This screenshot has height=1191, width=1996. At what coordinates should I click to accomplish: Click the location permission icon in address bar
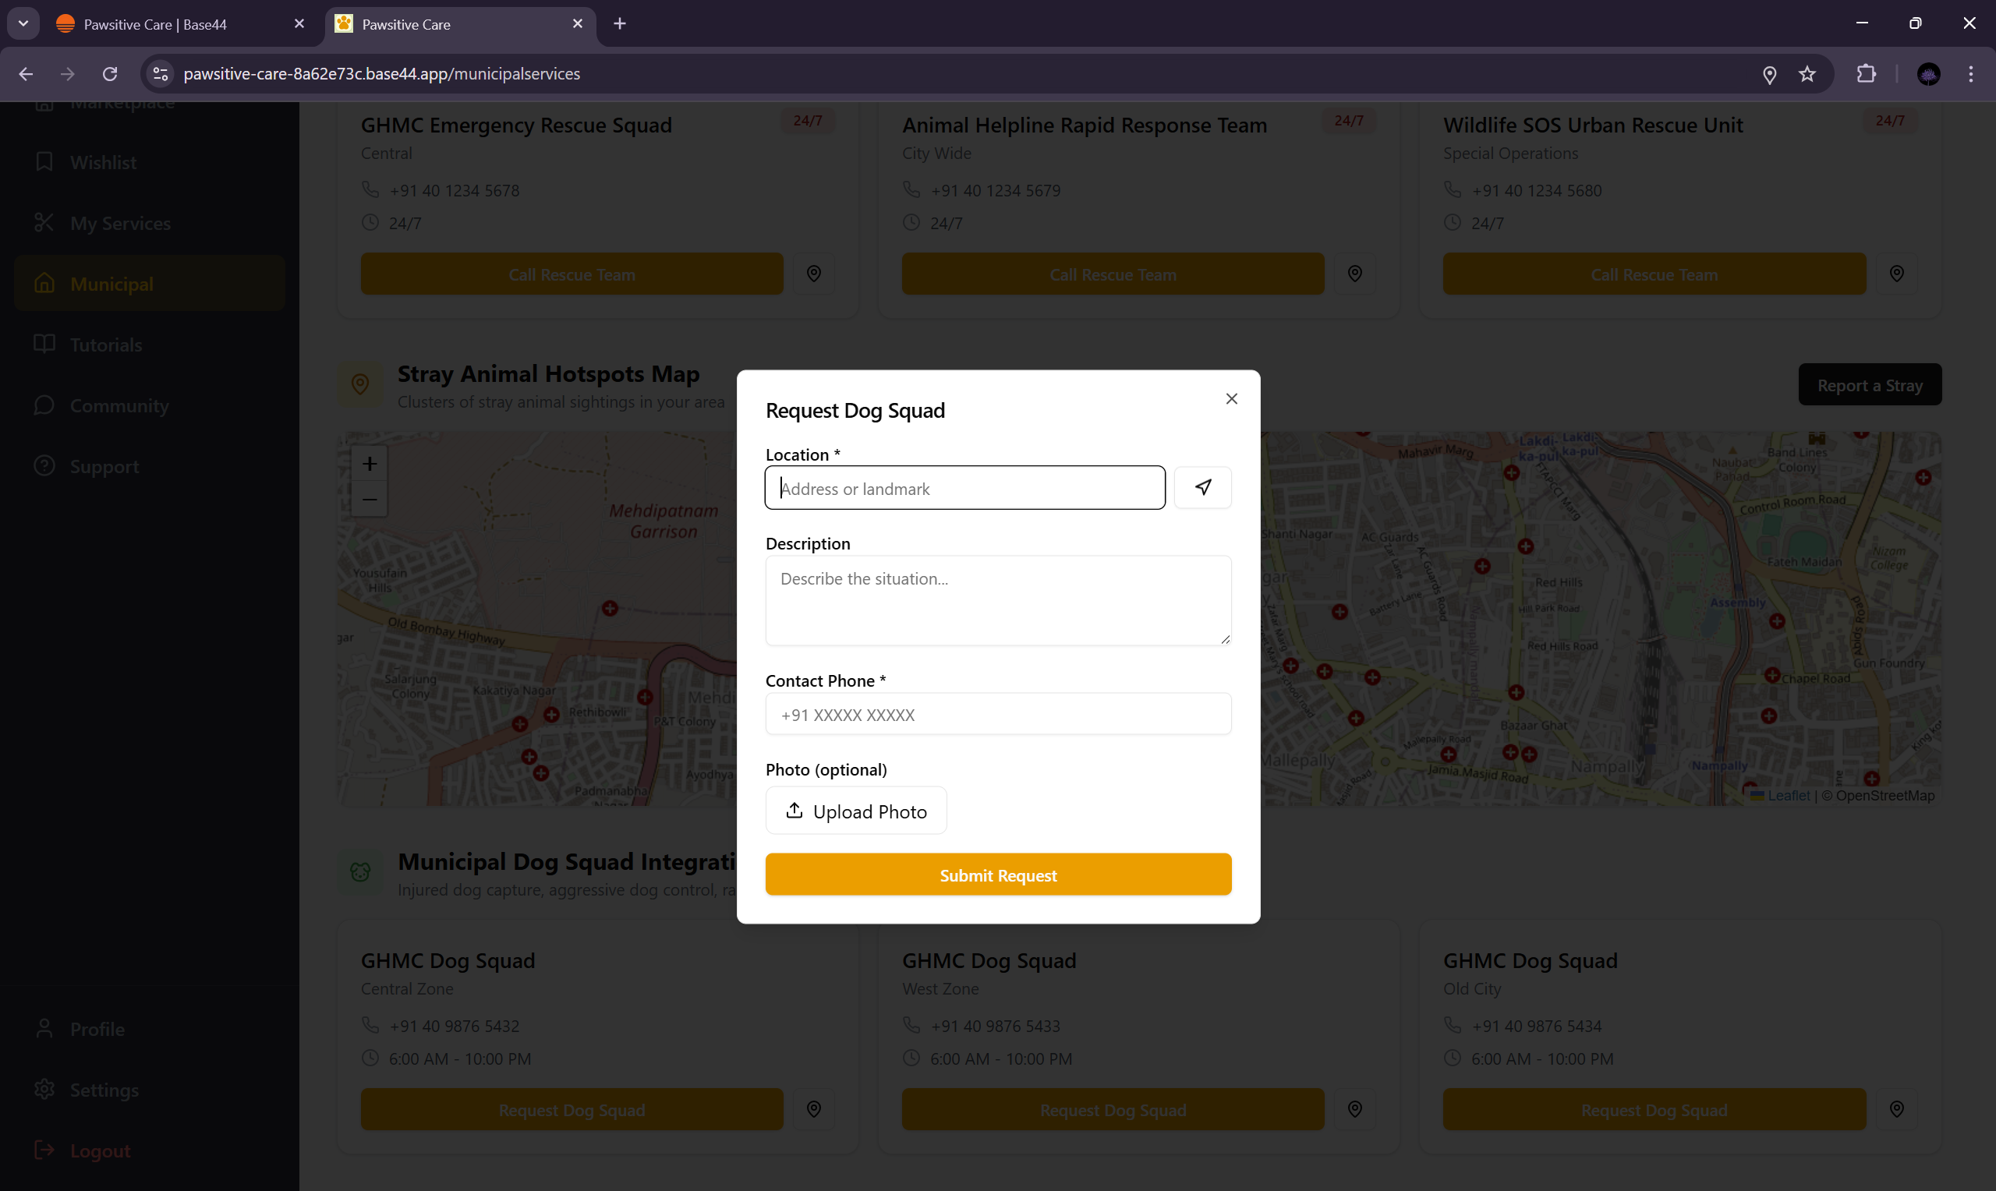click(x=1769, y=75)
